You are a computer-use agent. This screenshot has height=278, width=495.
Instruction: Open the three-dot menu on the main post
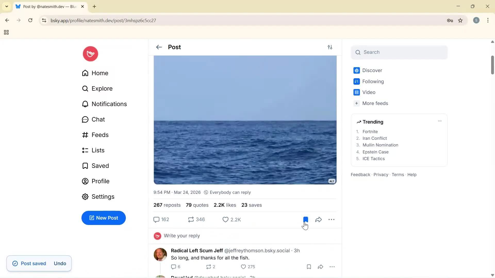tap(332, 220)
